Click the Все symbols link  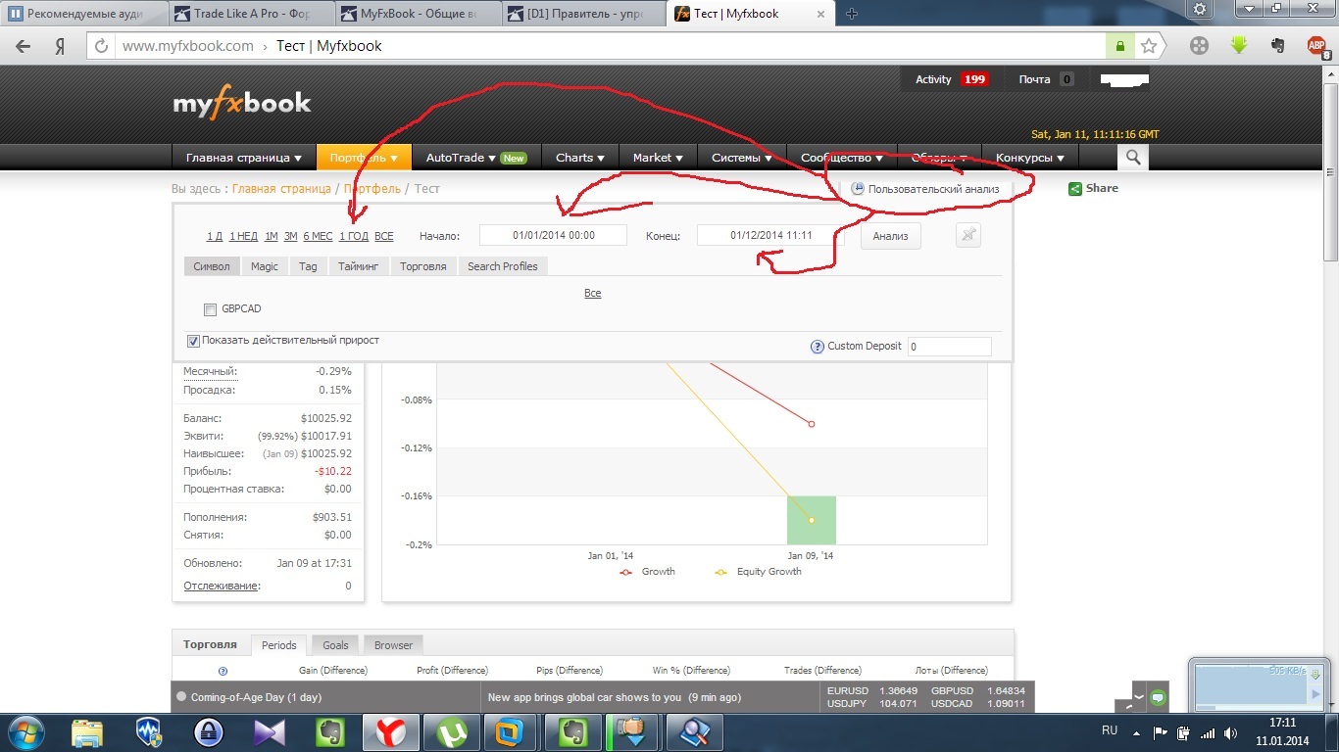click(593, 294)
